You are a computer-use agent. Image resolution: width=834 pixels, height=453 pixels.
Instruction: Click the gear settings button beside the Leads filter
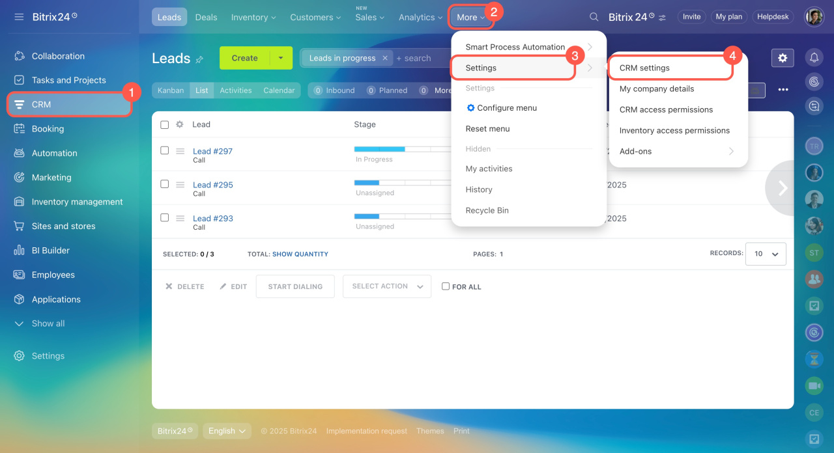point(783,58)
